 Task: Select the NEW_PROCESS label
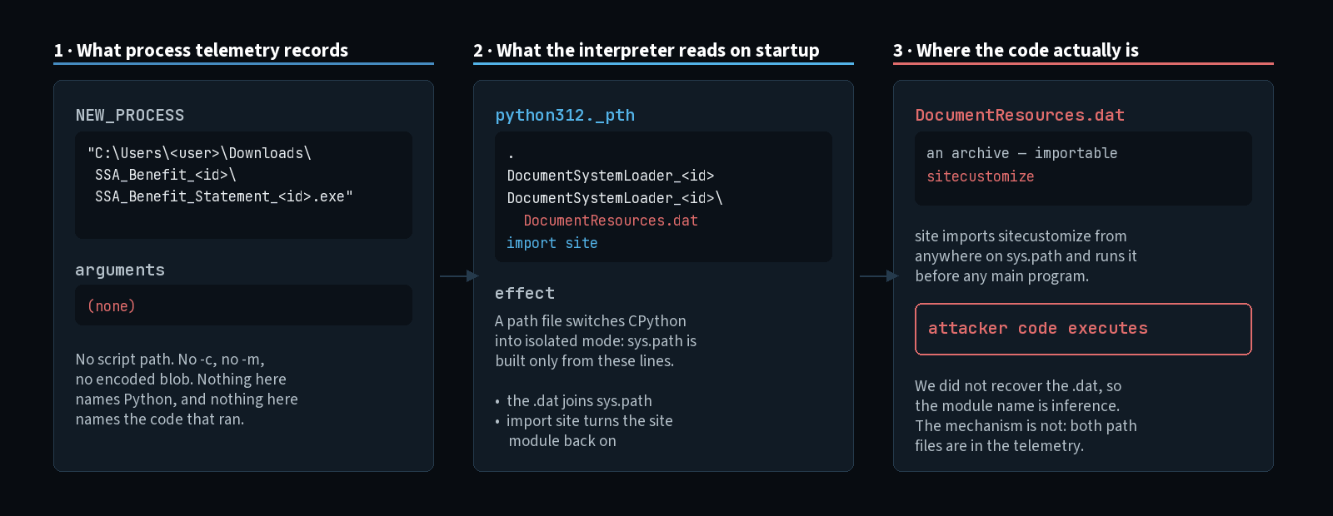click(130, 116)
